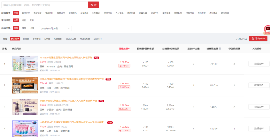Click the 110.51w fan coverage value
This screenshot has height=138, width=270.
click(214, 85)
